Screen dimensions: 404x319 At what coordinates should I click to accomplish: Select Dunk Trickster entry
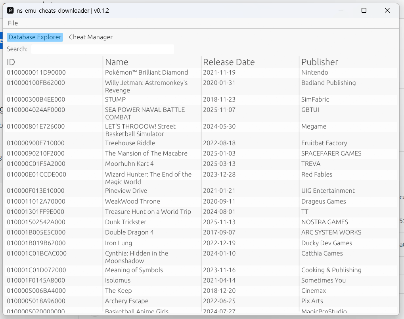(125, 222)
